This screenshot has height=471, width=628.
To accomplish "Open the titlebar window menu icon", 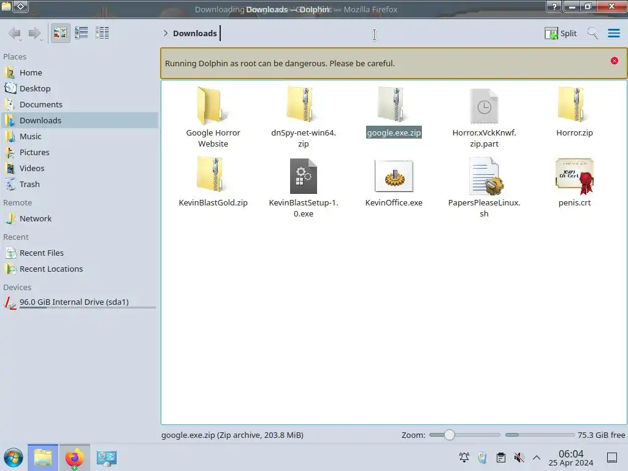I will [x=6, y=6].
